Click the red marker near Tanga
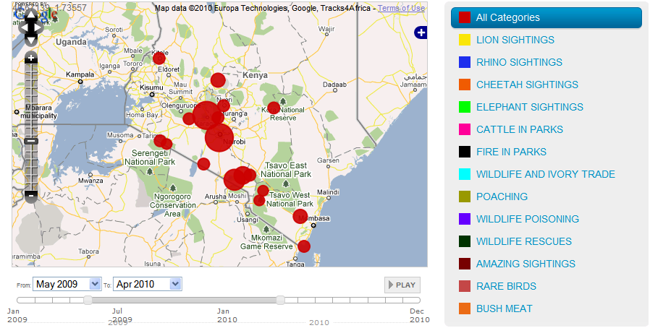650x328 pixels. pos(304,246)
